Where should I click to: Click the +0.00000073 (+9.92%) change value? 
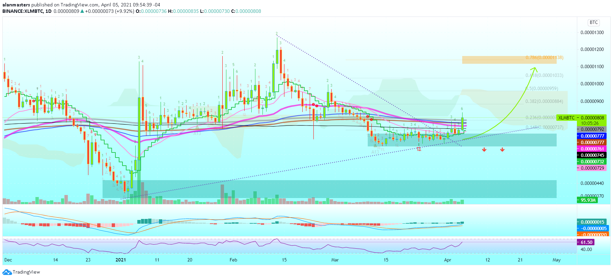pos(109,11)
